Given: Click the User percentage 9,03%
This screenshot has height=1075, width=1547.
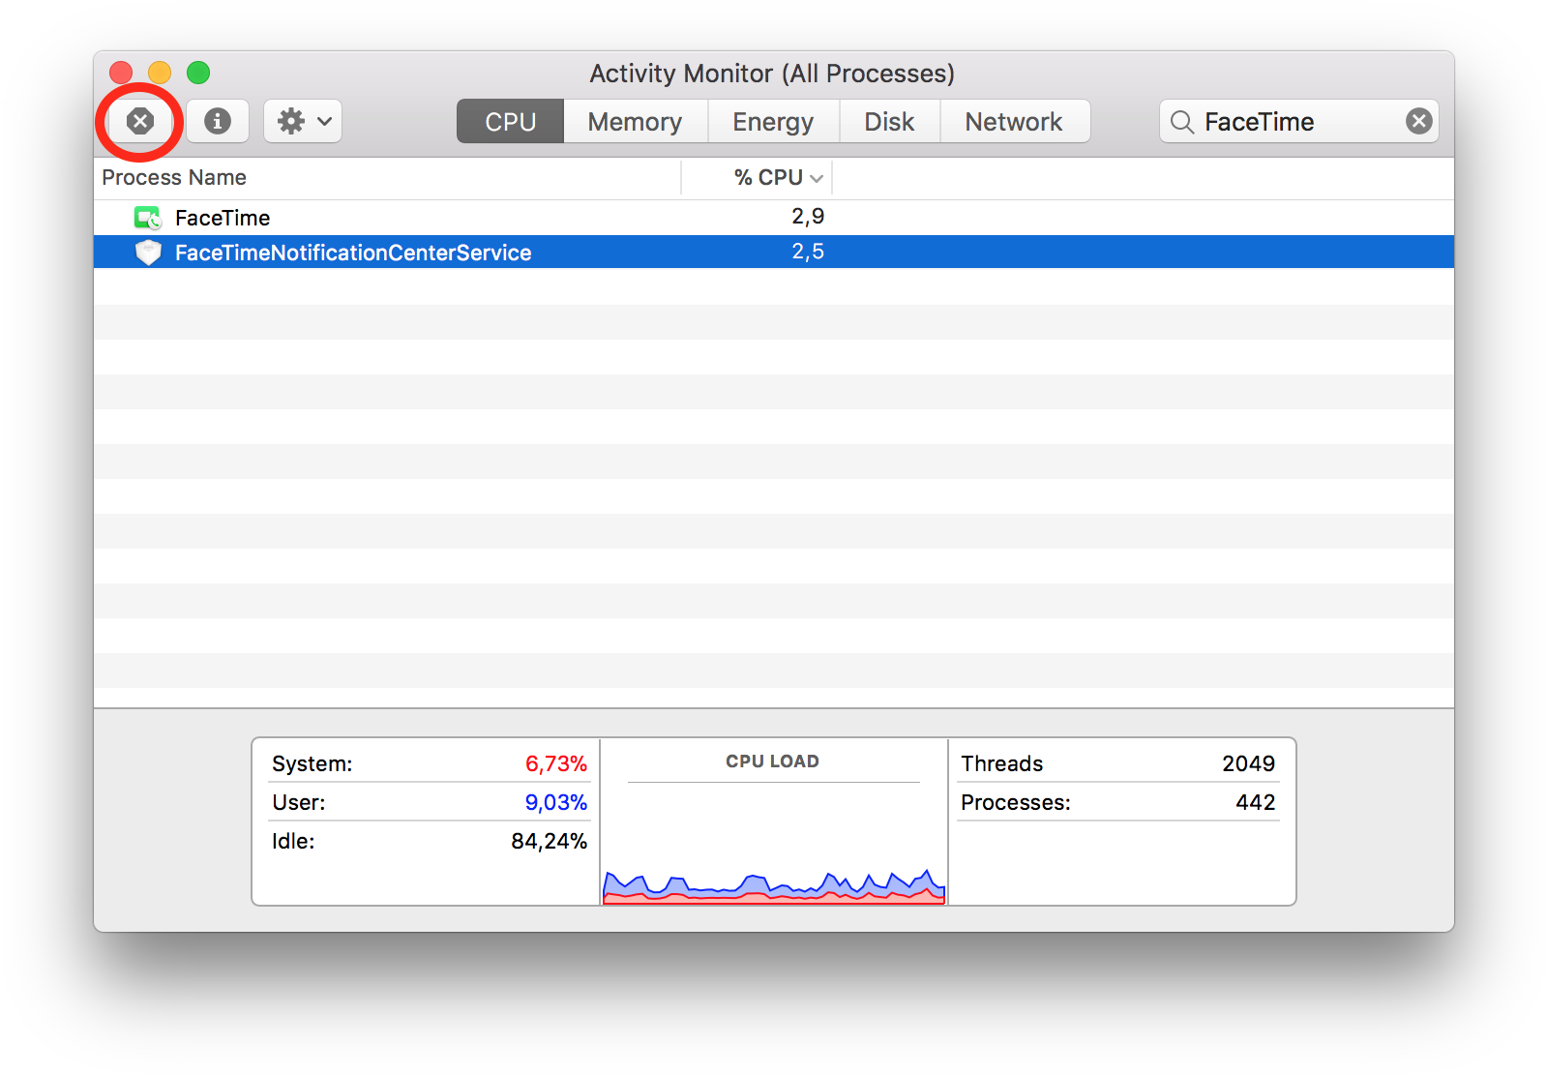Looking at the screenshot, I should [x=556, y=802].
